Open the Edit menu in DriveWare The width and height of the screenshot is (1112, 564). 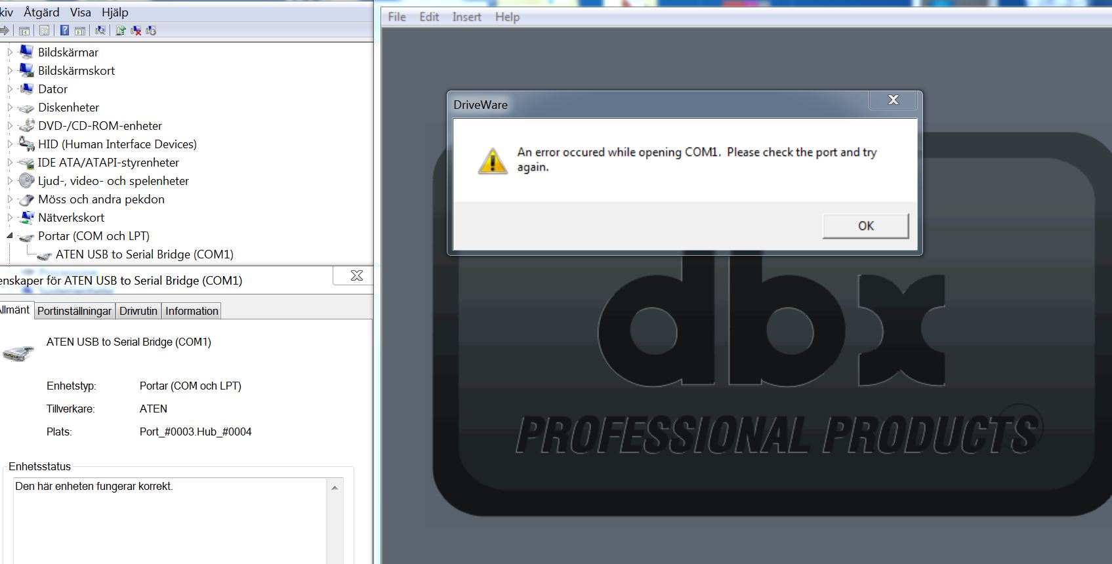coord(429,17)
